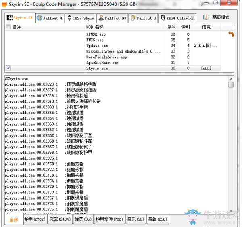242x227 pixels.
Task: Click the S|R|A|B|... info cell
Action: [206, 46]
